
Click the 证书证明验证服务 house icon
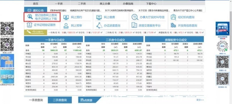29,25
